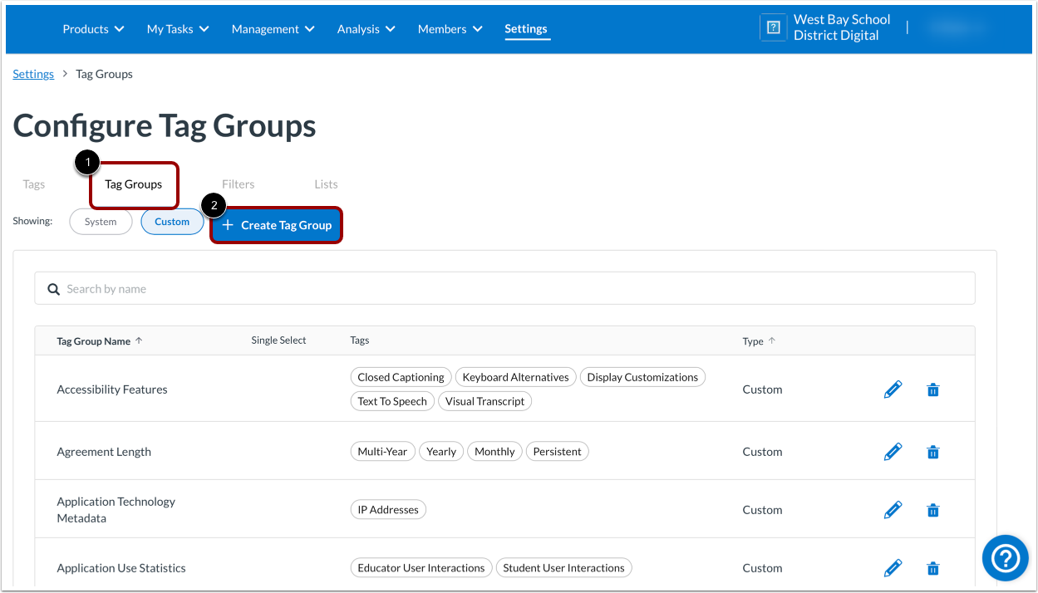Switch to the Filters tab
Screen dimensions: 1038x593
239,184
